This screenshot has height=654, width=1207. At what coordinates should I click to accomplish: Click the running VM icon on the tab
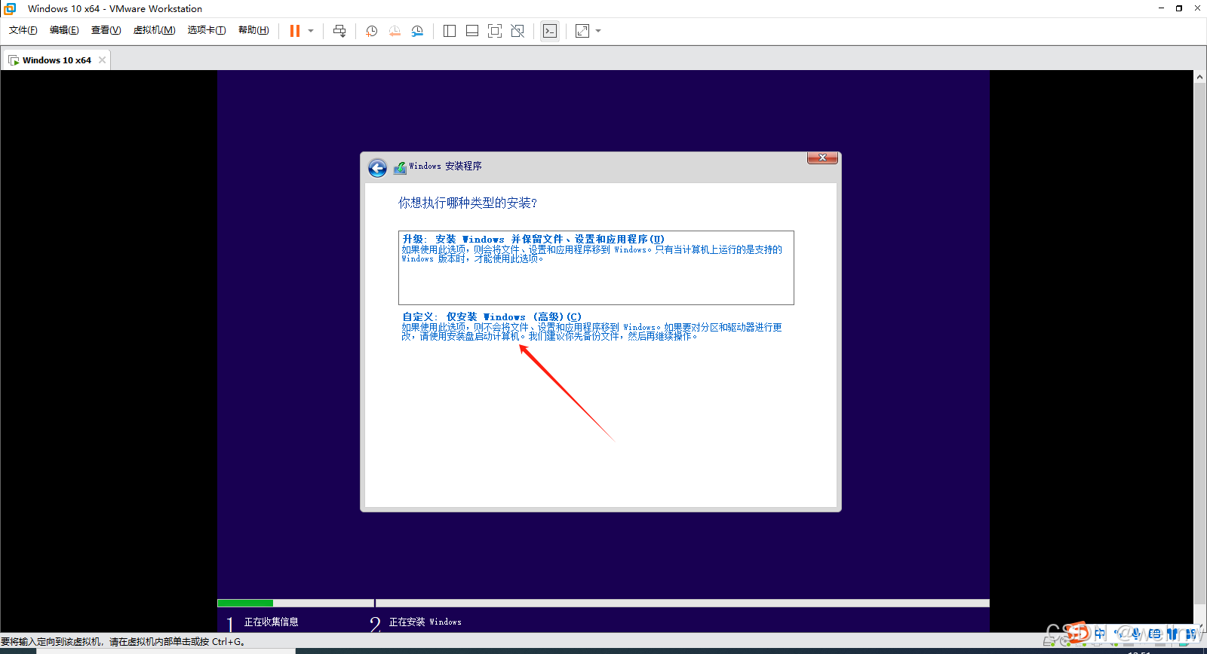tap(14, 60)
